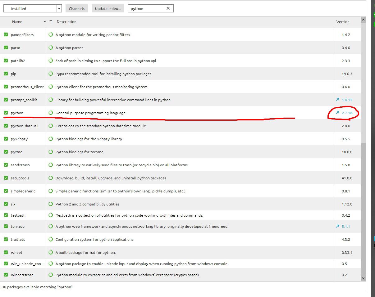
Task: Clear the python search text
Action: 168,9
